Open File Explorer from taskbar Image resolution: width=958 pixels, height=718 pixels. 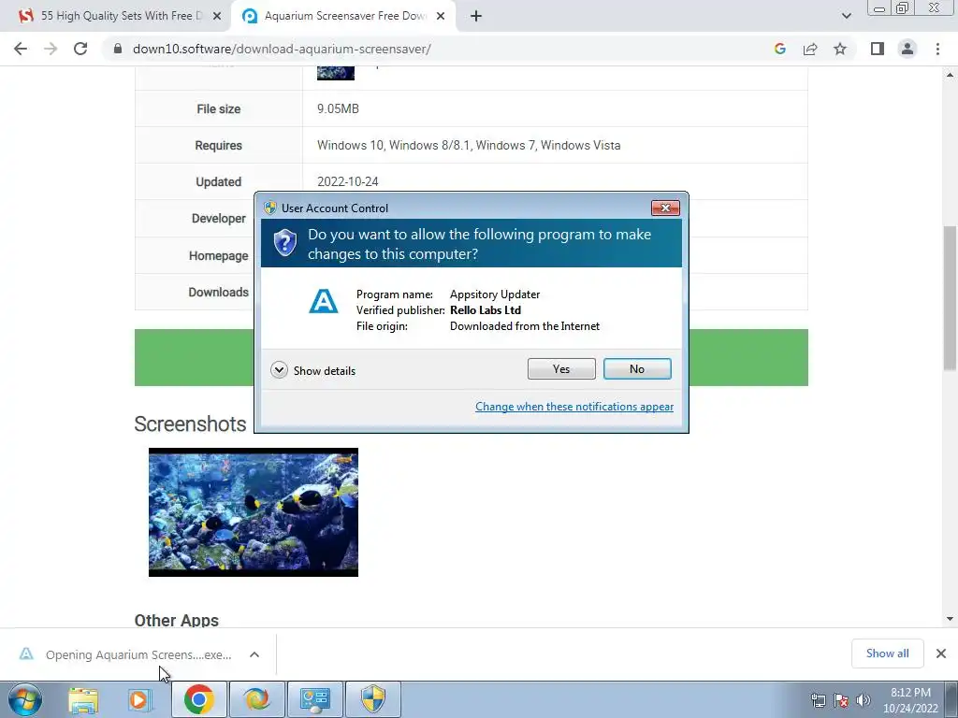point(83,699)
